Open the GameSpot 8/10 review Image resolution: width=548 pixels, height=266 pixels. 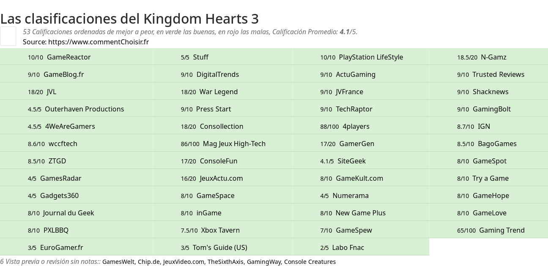pyautogui.click(x=489, y=161)
